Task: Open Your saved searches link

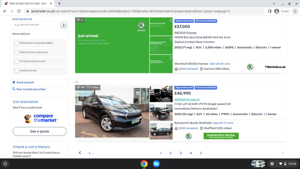Action: click(x=31, y=89)
